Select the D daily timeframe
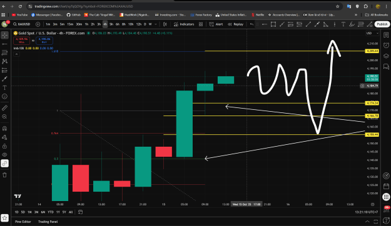Screen dimensions: 391x226 click(x=145, y=24)
